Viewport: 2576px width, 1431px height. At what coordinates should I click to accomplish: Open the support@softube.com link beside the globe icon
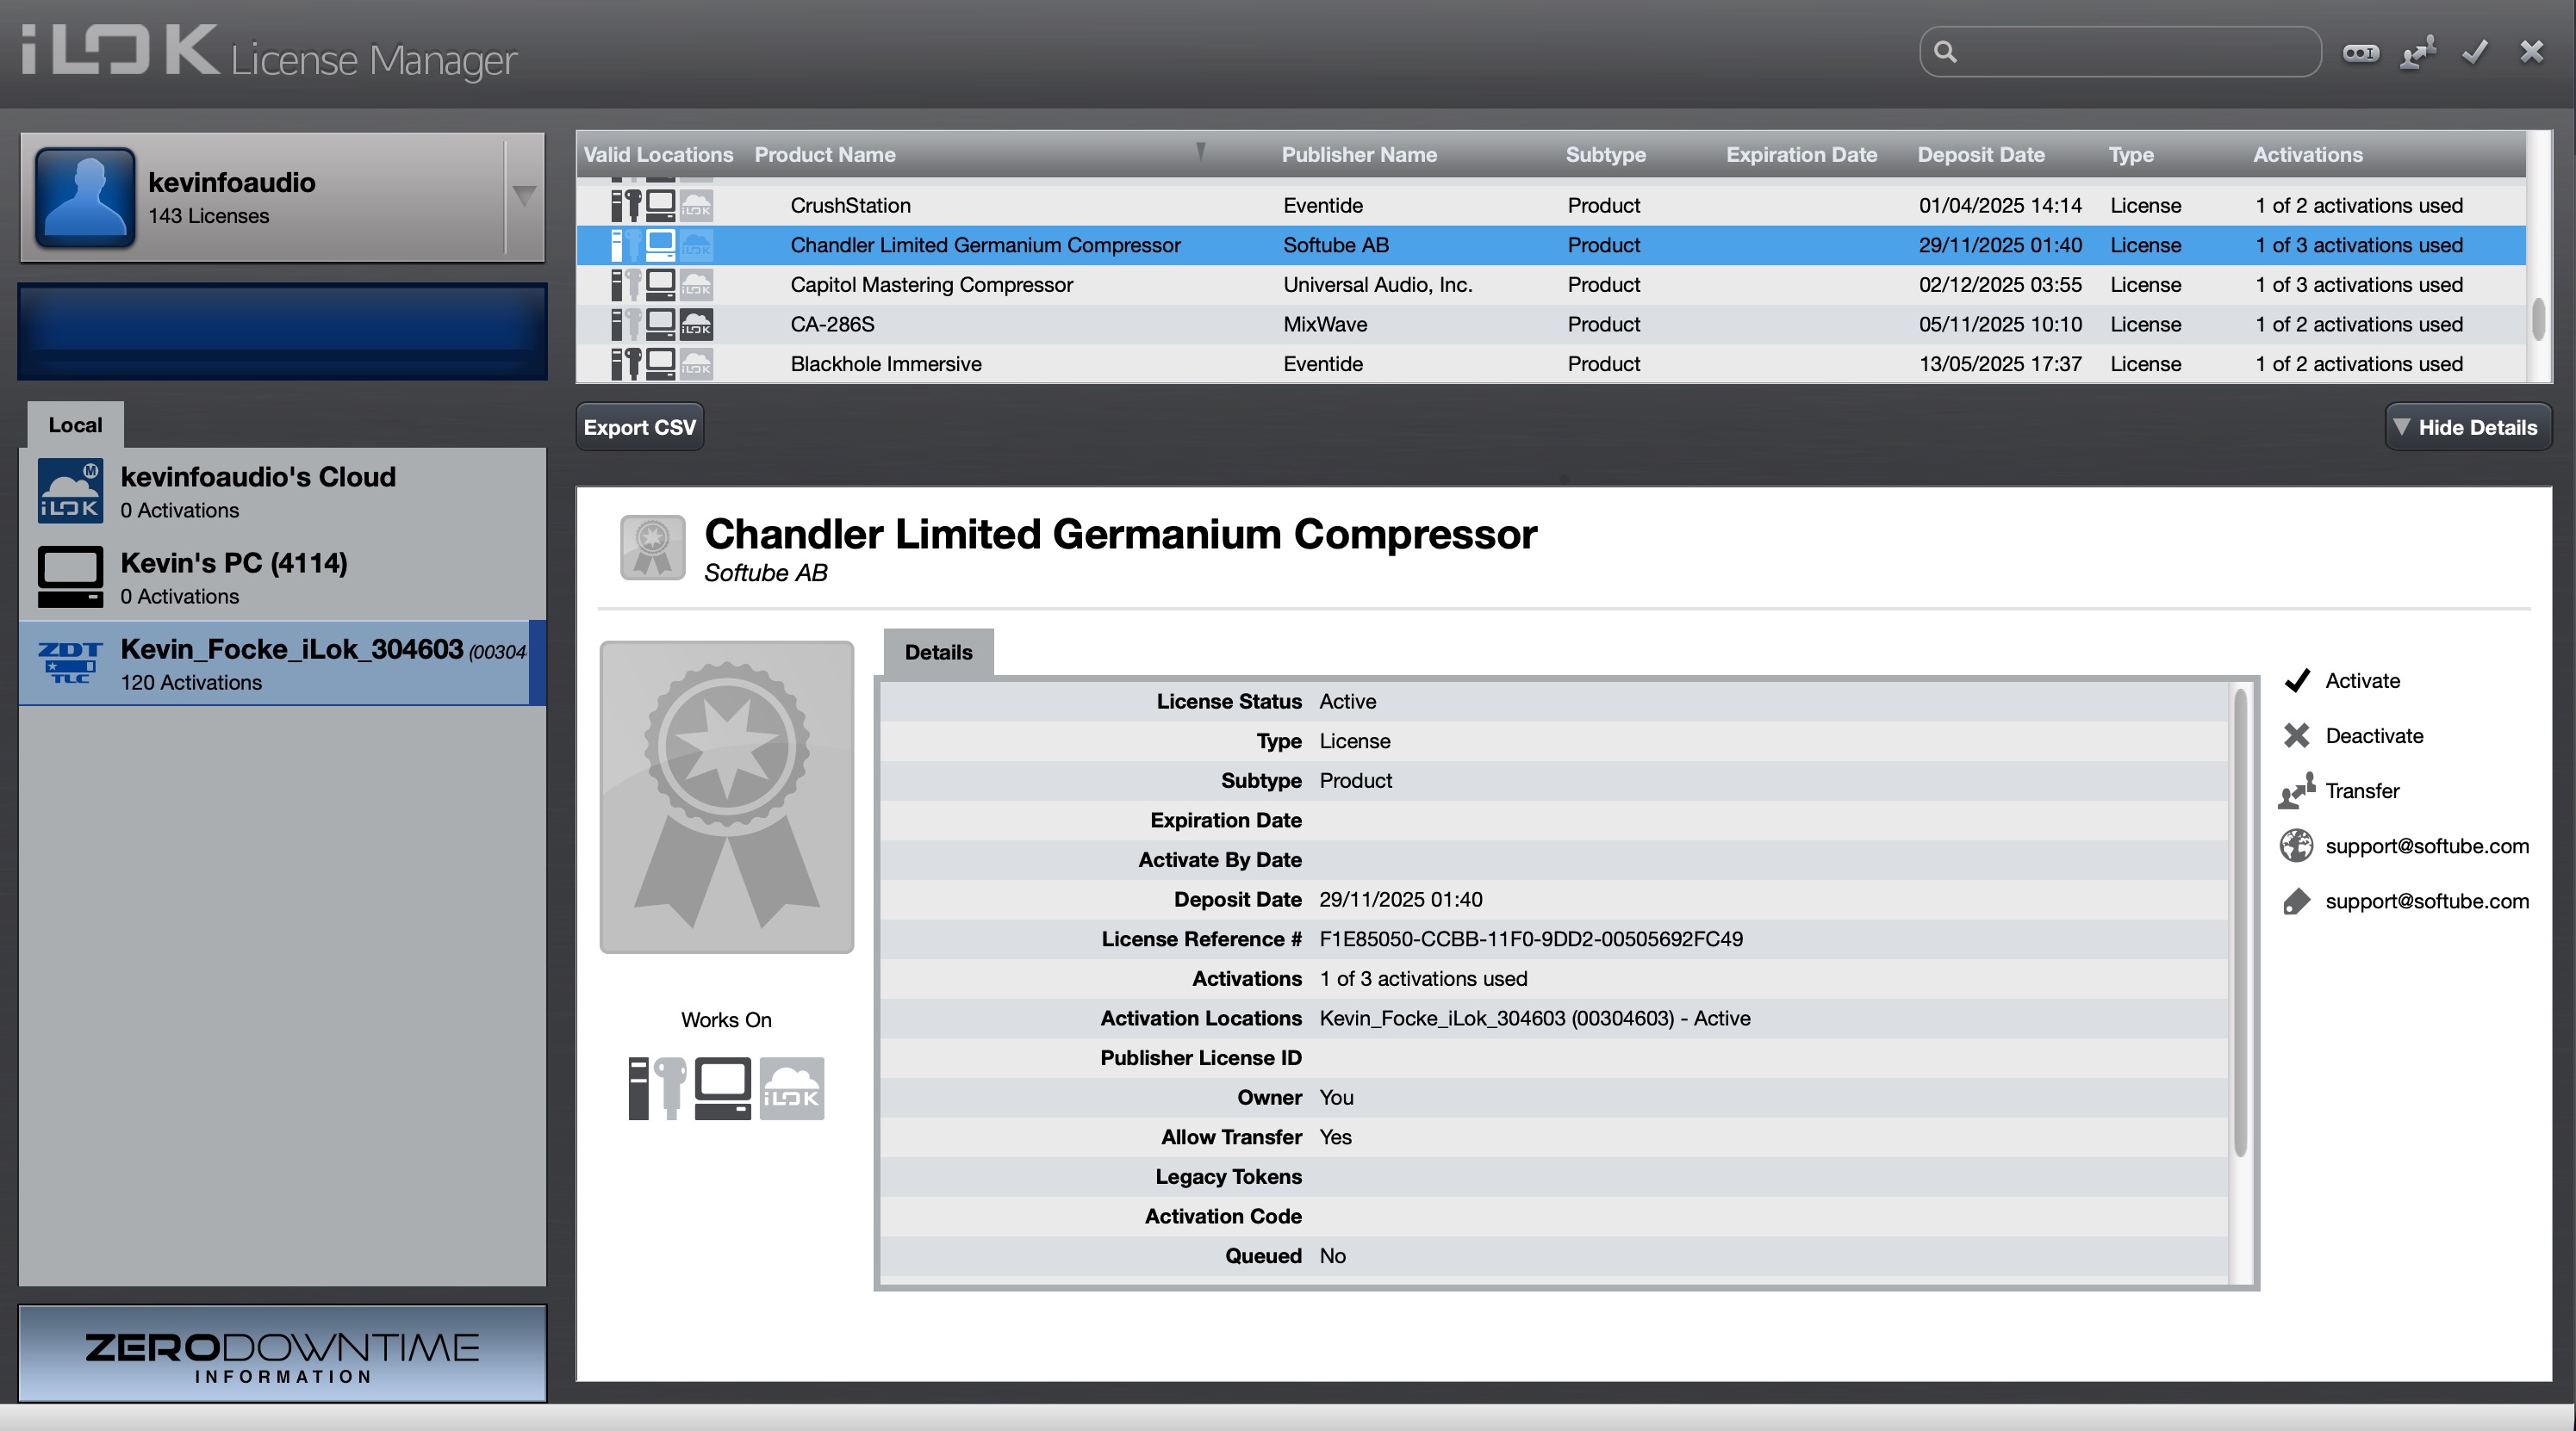pos(2427,846)
